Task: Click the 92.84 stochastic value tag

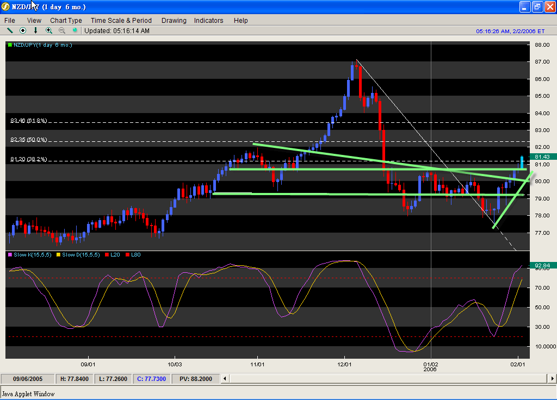Action: 543,265
